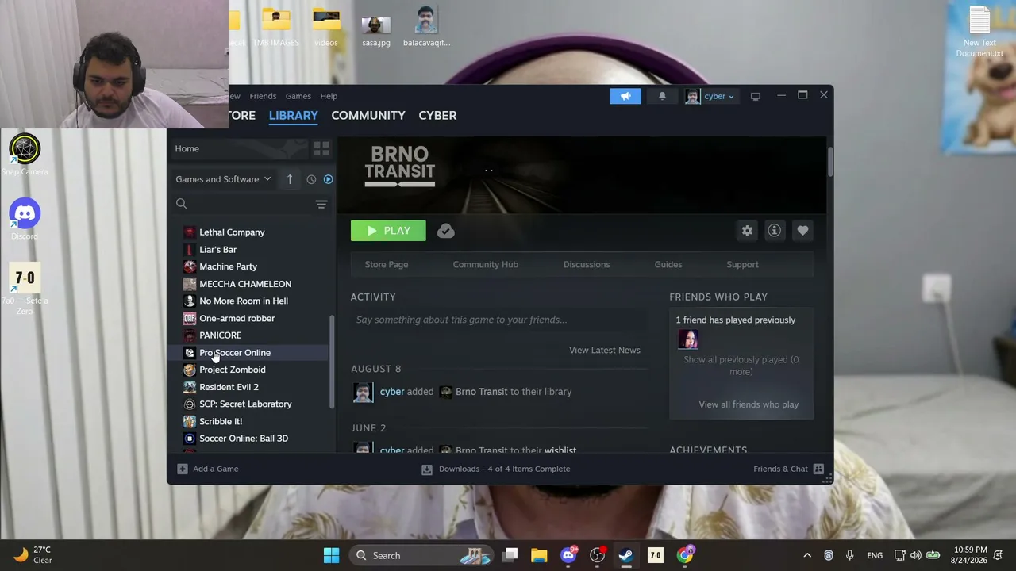Open the Downloads manager icon
Viewport: 1016px width, 571px height.
[x=426, y=469]
